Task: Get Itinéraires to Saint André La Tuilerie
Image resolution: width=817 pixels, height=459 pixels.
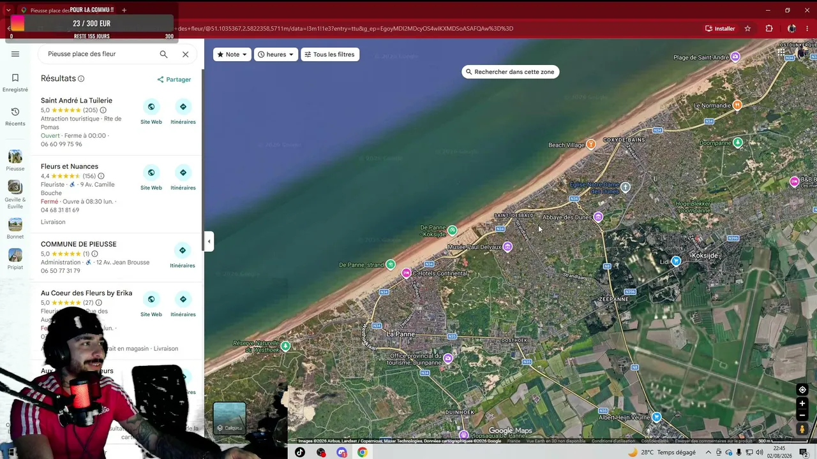Action: coord(183,112)
